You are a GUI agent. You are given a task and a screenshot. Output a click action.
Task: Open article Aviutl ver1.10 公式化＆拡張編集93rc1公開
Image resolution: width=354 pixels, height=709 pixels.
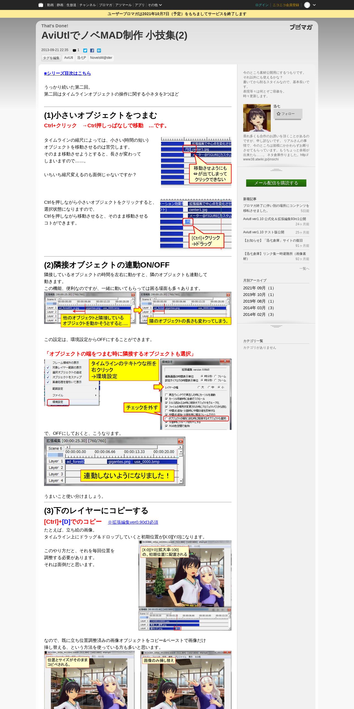click(275, 219)
